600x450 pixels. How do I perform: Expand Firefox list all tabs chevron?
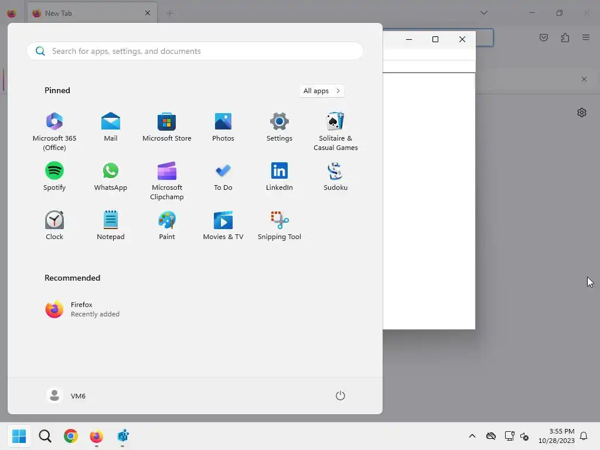pos(483,13)
